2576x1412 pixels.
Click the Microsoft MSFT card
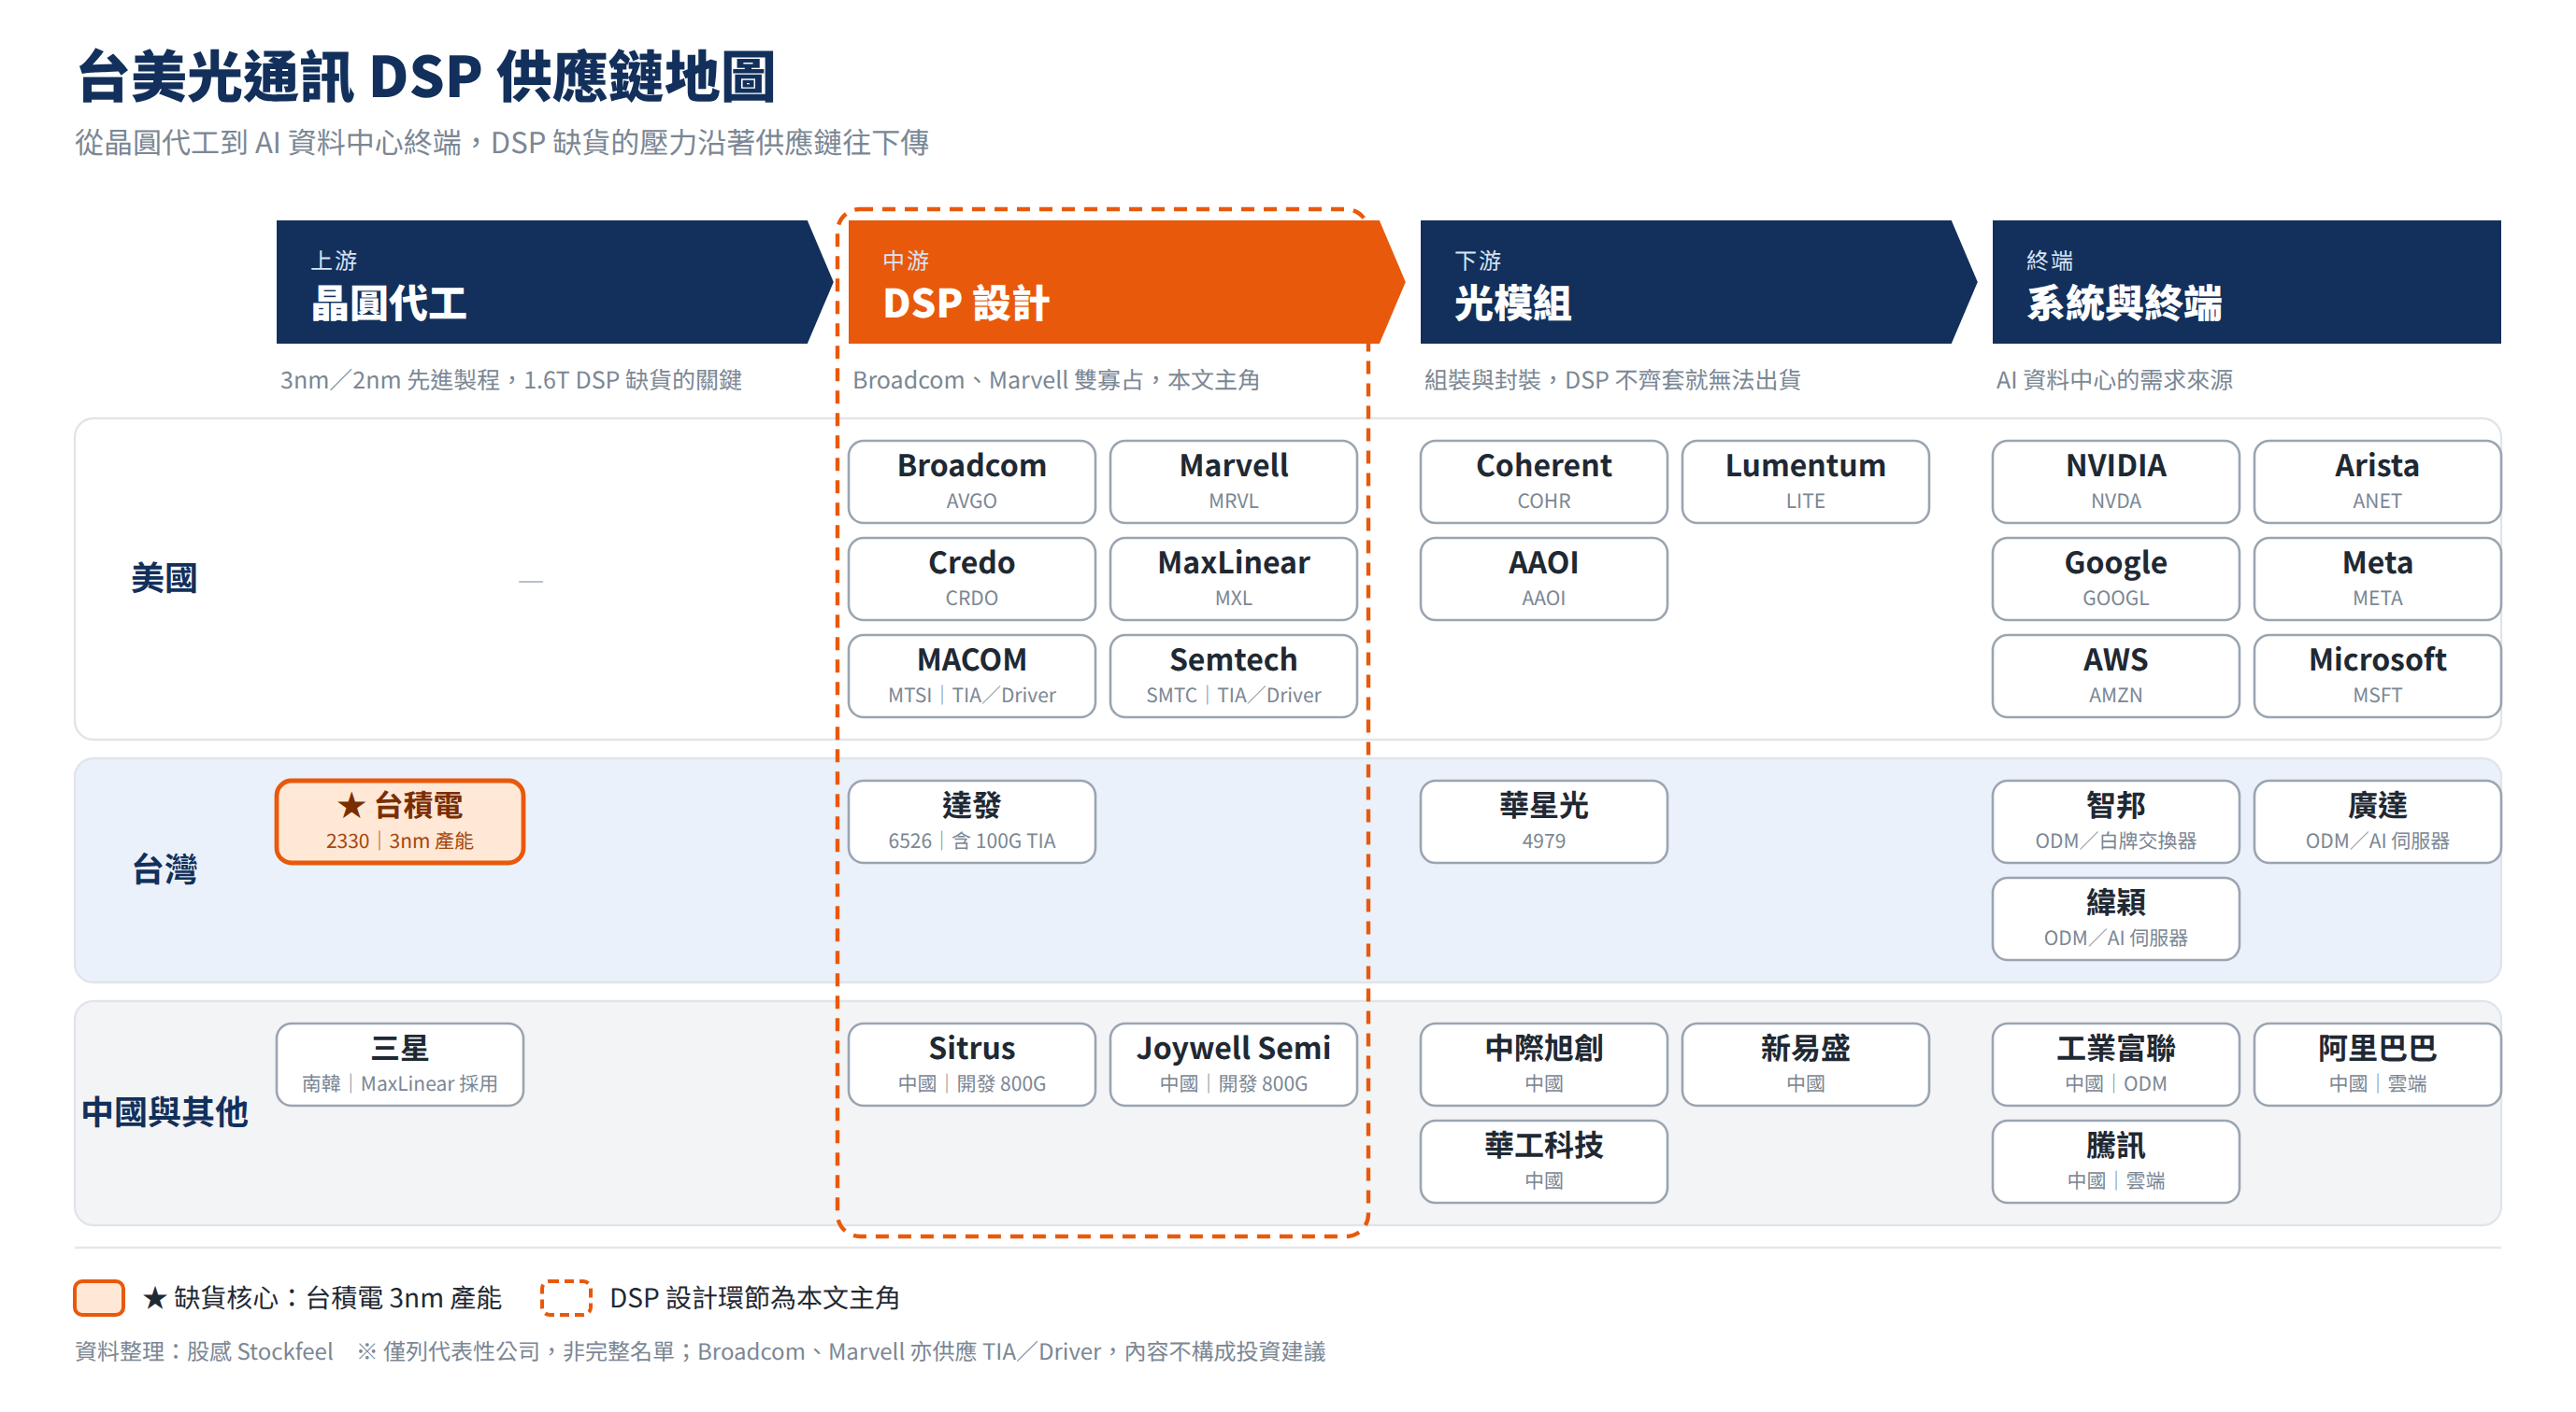(x=2377, y=675)
